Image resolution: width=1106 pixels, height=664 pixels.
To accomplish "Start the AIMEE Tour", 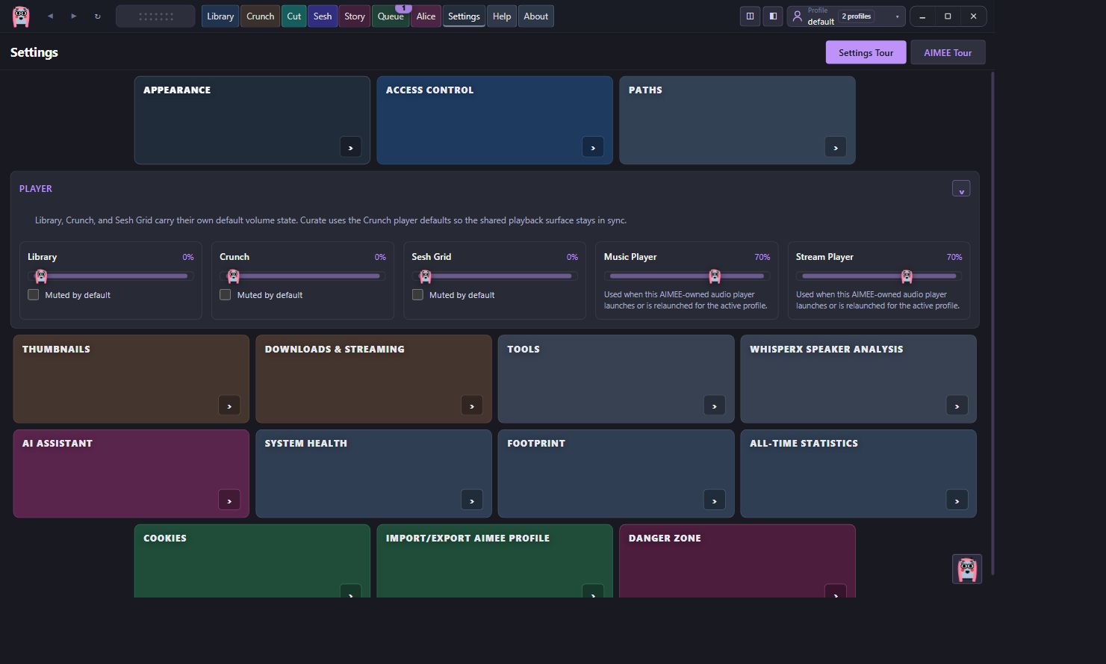I will click(x=948, y=52).
